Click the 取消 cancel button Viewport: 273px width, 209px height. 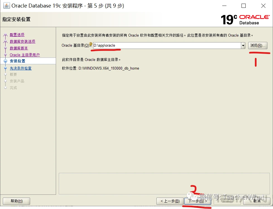[x=257, y=201]
